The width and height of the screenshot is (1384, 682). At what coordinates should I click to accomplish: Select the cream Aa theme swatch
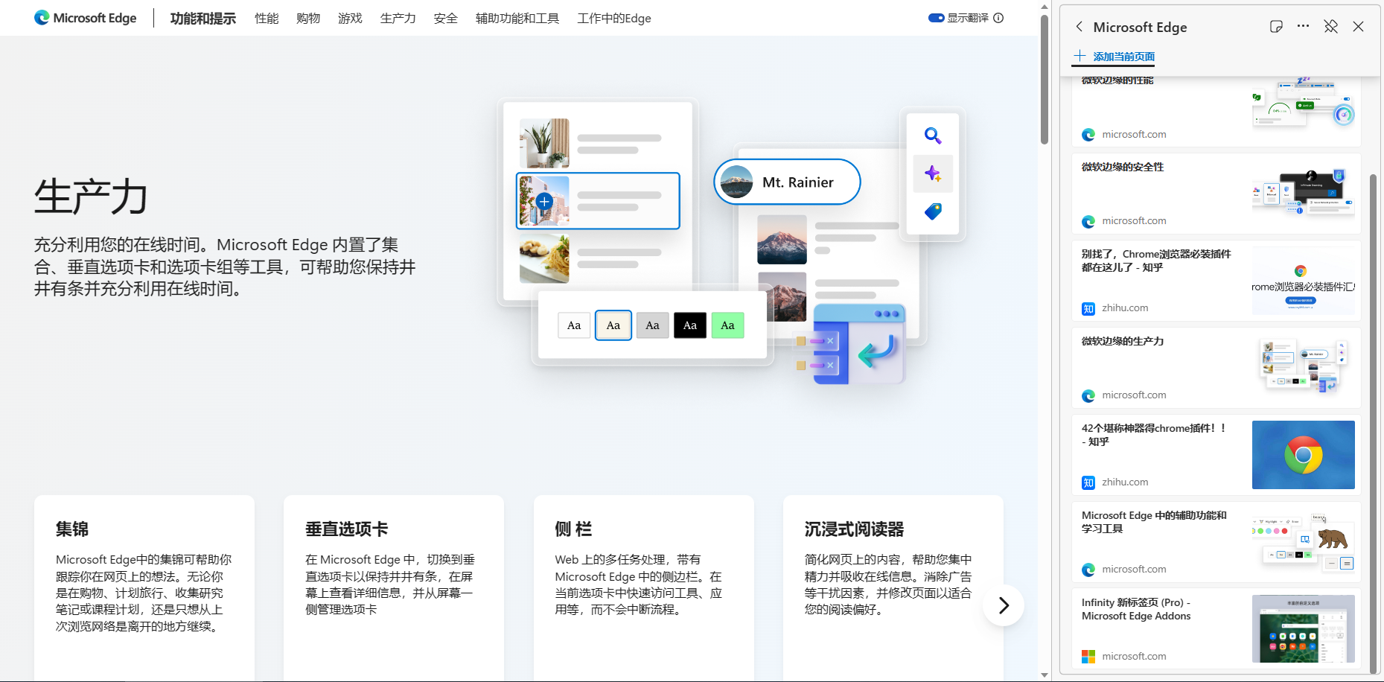tap(613, 325)
